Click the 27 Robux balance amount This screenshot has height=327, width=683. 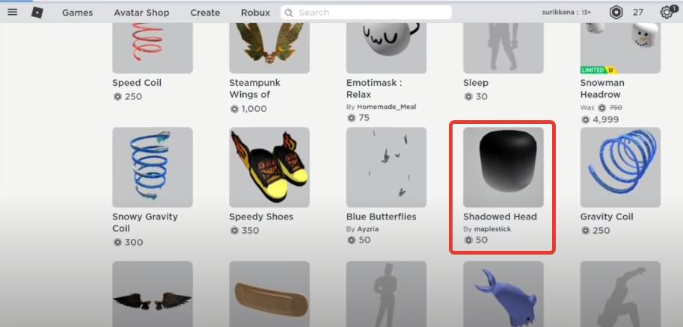pos(637,13)
